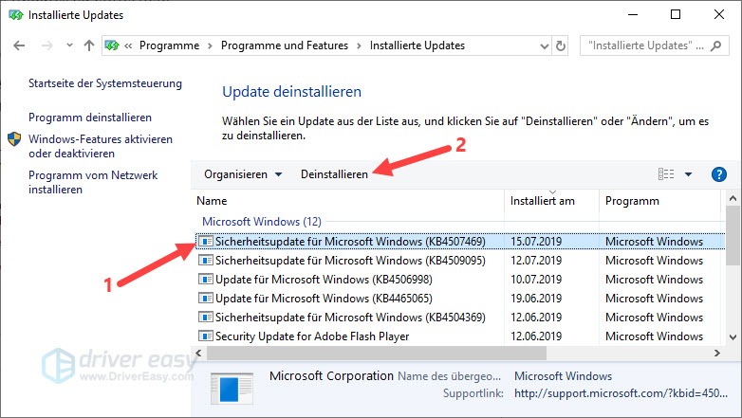Screen dimensions: 742x418
Task: Click the date 15.07.2019
Action: coord(536,242)
